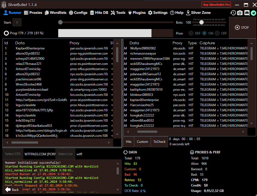Click the Select CFG button
257x196 pixels.
[x=13, y=154]
